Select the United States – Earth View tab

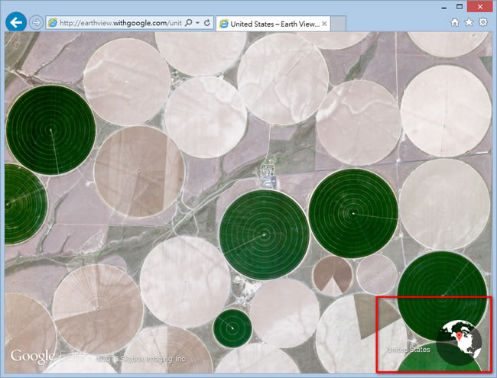tap(273, 24)
